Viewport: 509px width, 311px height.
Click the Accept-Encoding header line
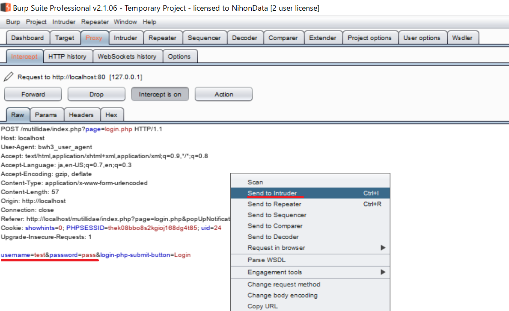[x=46, y=174]
